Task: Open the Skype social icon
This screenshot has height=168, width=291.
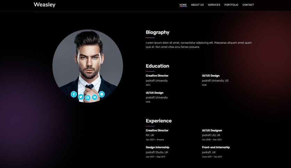Action: pyautogui.click(x=102, y=94)
